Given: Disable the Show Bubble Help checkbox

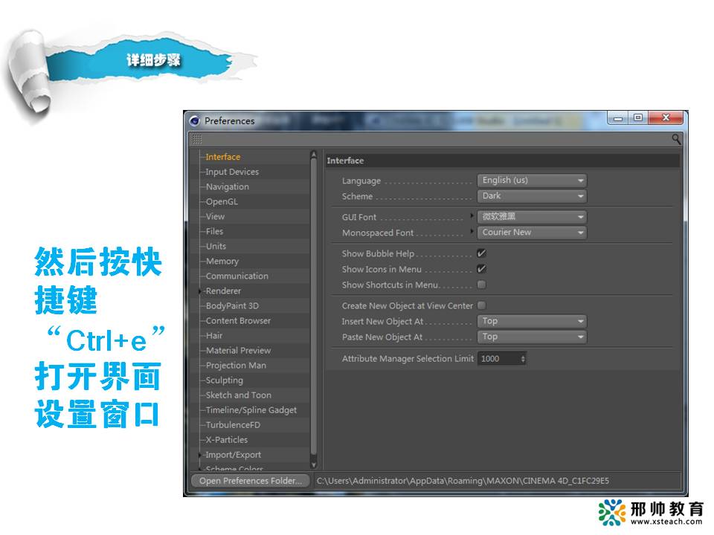Looking at the screenshot, I should [x=481, y=253].
